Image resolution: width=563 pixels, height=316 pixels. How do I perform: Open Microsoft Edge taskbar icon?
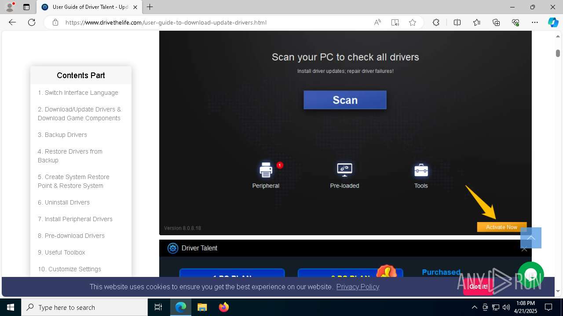pyautogui.click(x=181, y=307)
